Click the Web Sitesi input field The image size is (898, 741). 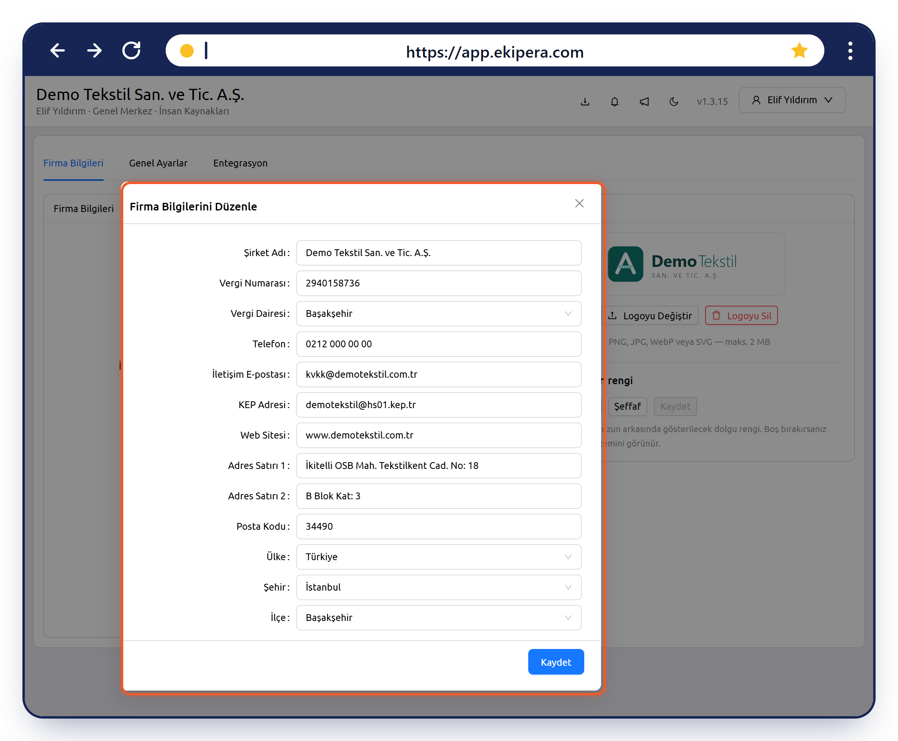pos(439,435)
